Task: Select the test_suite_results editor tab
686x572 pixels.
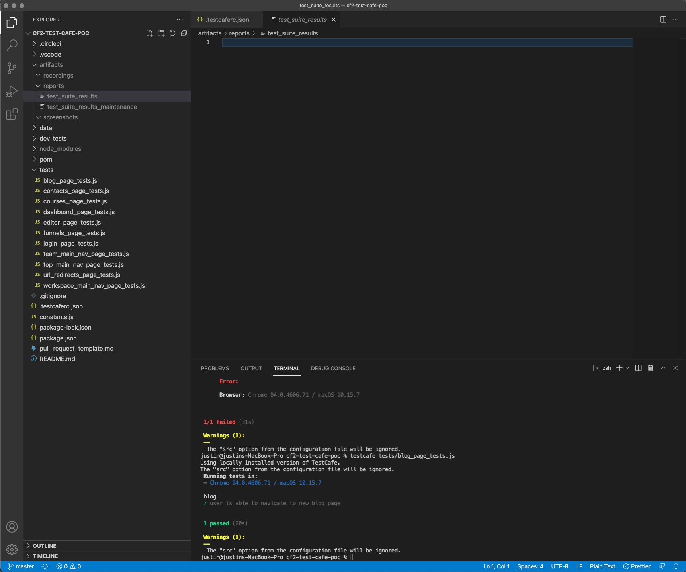Action: [x=303, y=20]
